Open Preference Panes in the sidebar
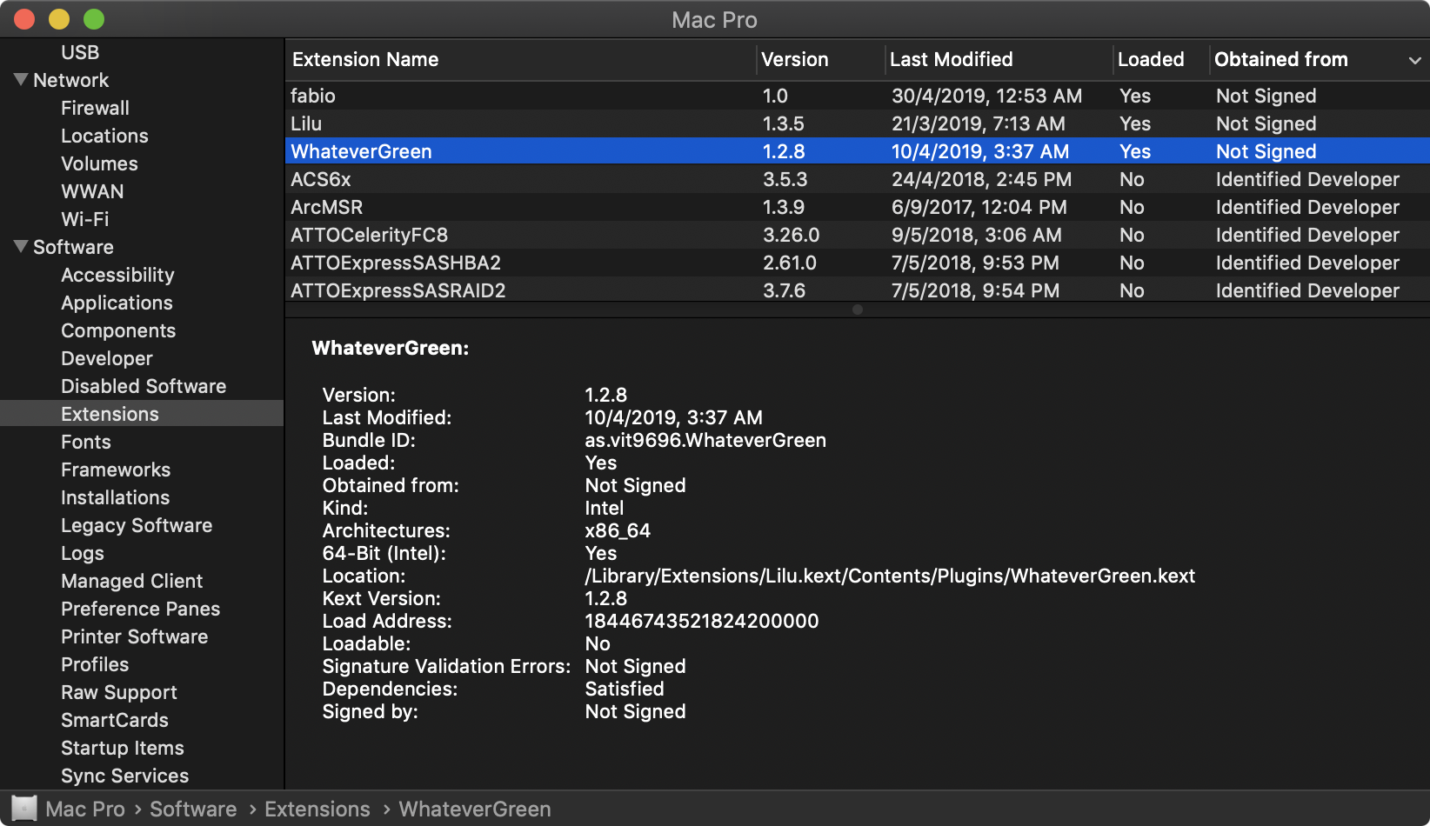This screenshot has width=1430, height=826. pyautogui.click(x=140, y=609)
